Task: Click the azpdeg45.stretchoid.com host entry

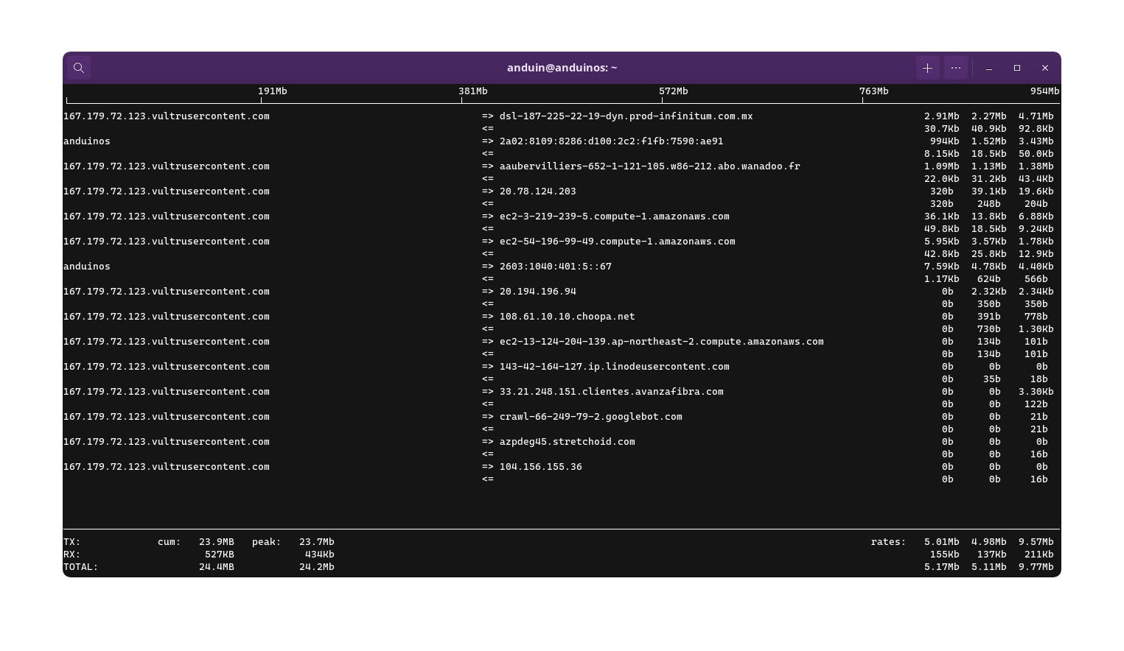Action: tap(567, 442)
